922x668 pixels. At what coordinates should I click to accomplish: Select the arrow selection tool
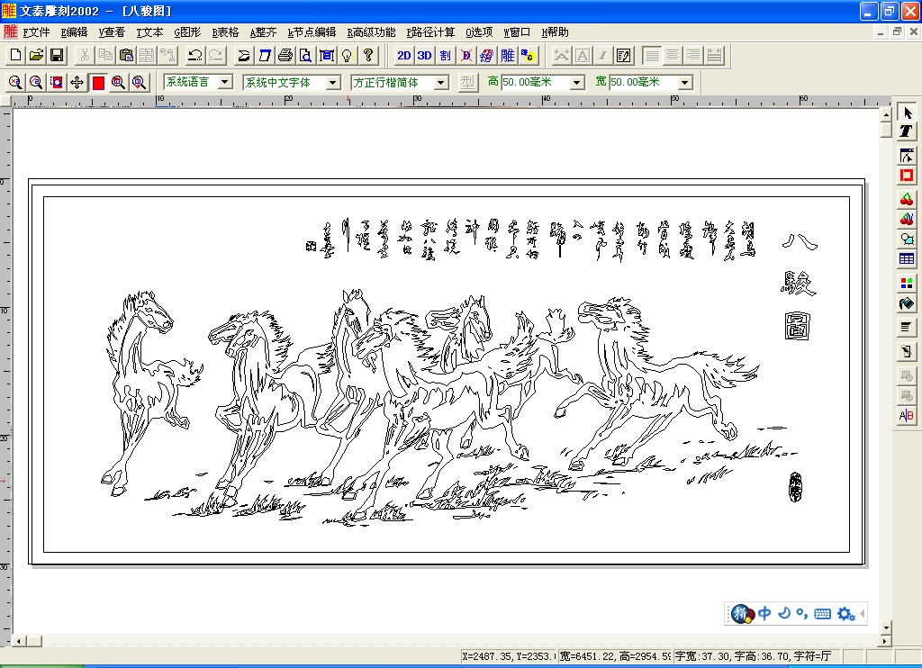908,113
